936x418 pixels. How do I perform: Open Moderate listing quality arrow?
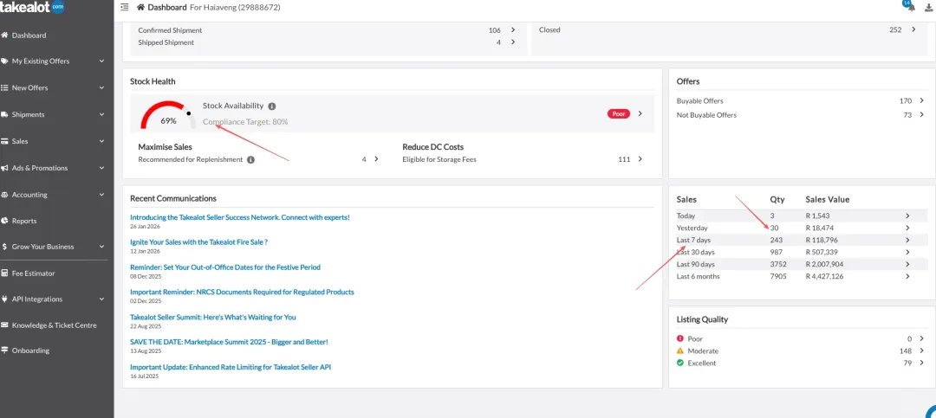point(921,350)
